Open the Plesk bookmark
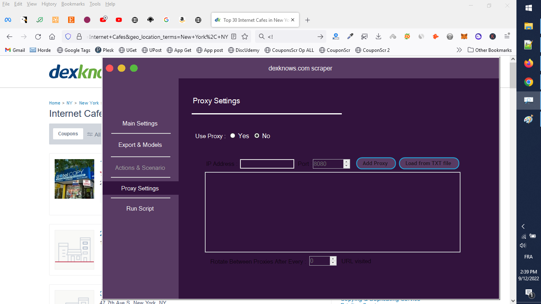Viewport: 541px width, 304px height. tap(105, 50)
